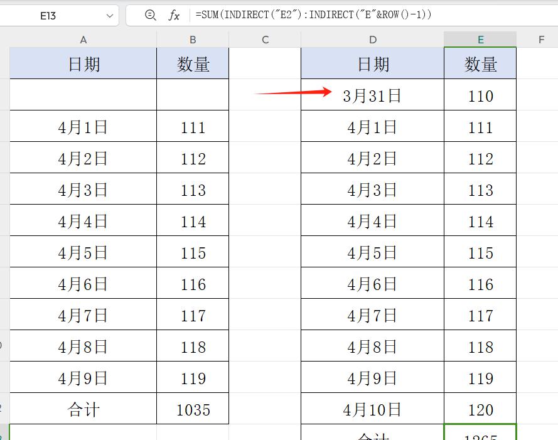558x440 pixels.
Task: Select 4月9日 cell in column D
Action: [373, 377]
